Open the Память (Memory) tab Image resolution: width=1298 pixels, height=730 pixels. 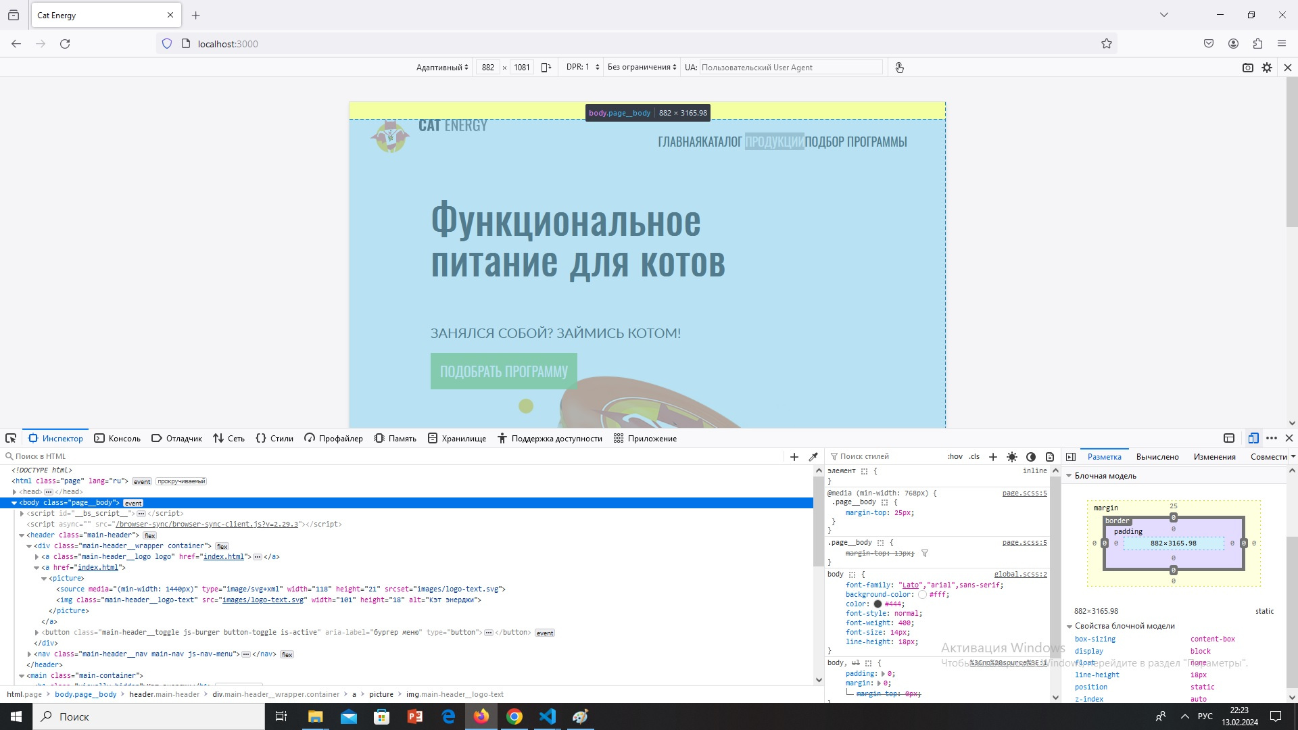click(395, 438)
